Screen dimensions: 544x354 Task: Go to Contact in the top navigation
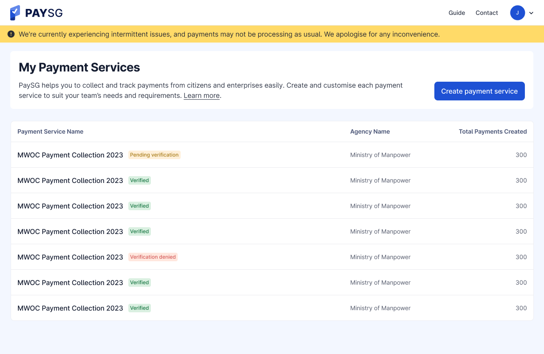(487, 13)
